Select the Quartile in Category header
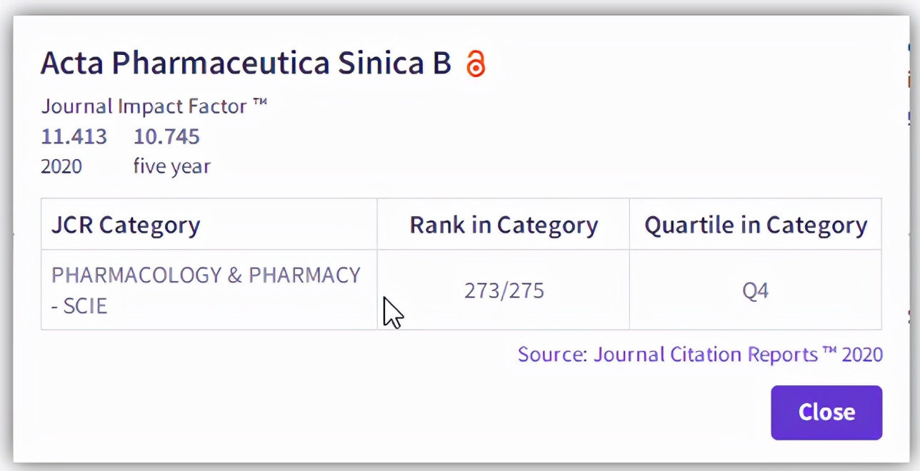This screenshot has height=471, width=920. click(756, 226)
